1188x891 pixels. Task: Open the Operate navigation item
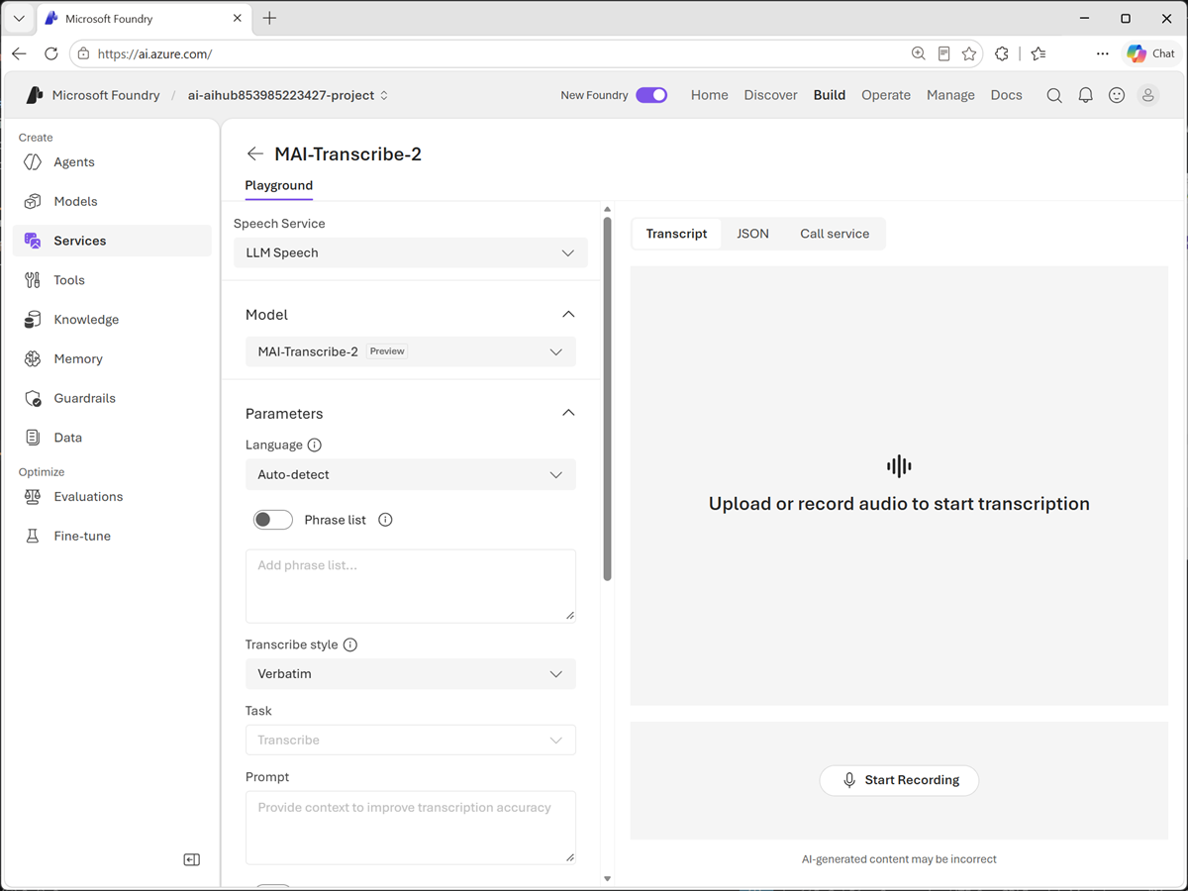(x=886, y=95)
